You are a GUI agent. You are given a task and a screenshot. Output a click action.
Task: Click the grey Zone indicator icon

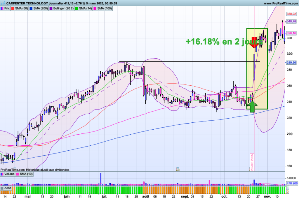(x=2, y=189)
